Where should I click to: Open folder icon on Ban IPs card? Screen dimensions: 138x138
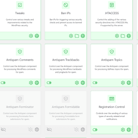tap(77, 36)
